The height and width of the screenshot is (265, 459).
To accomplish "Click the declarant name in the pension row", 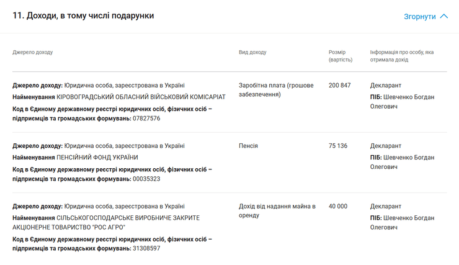I will point(407,162).
